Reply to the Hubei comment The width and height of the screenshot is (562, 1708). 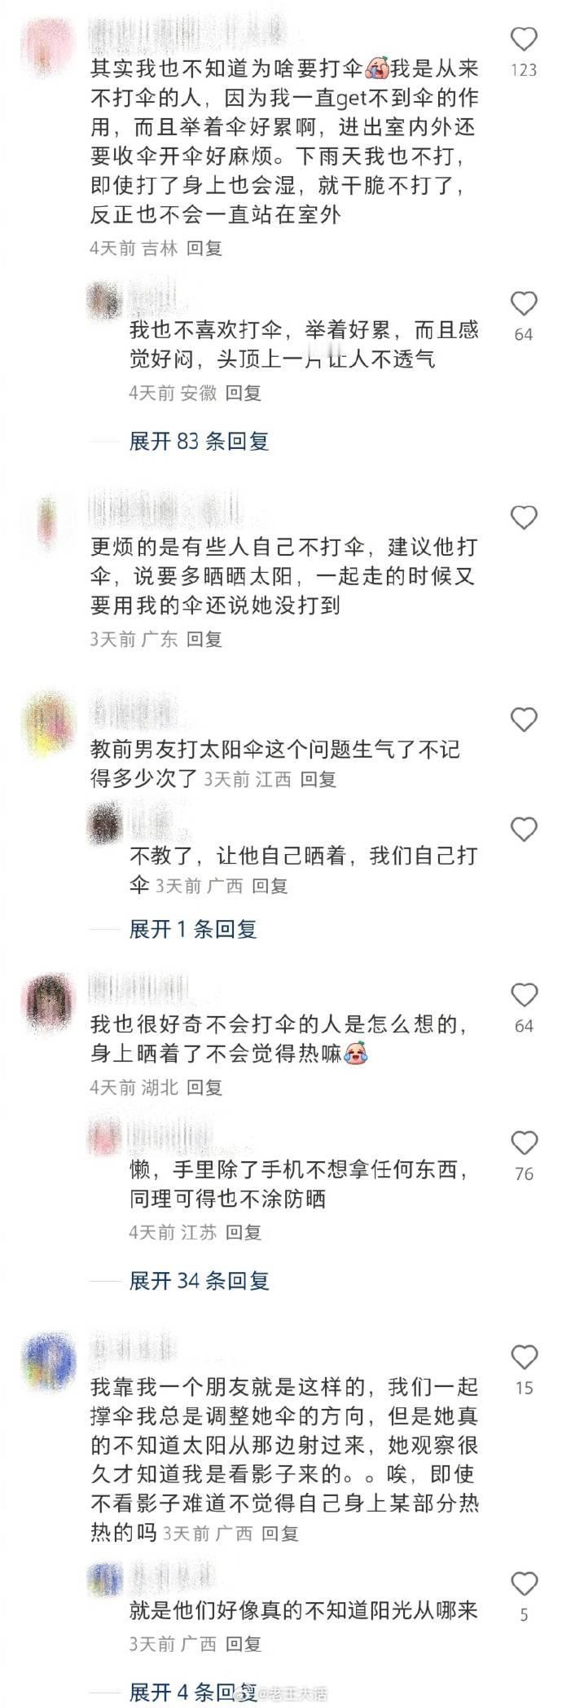pyautogui.click(x=204, y=1087)
